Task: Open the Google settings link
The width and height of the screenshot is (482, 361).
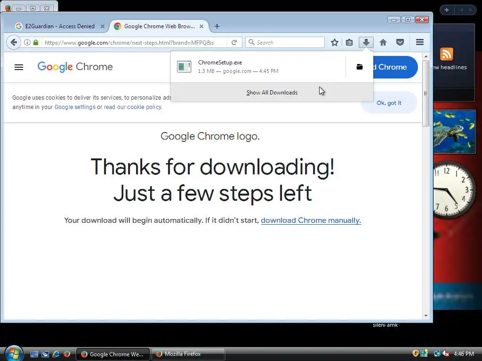Action: [x=75, y=107]
